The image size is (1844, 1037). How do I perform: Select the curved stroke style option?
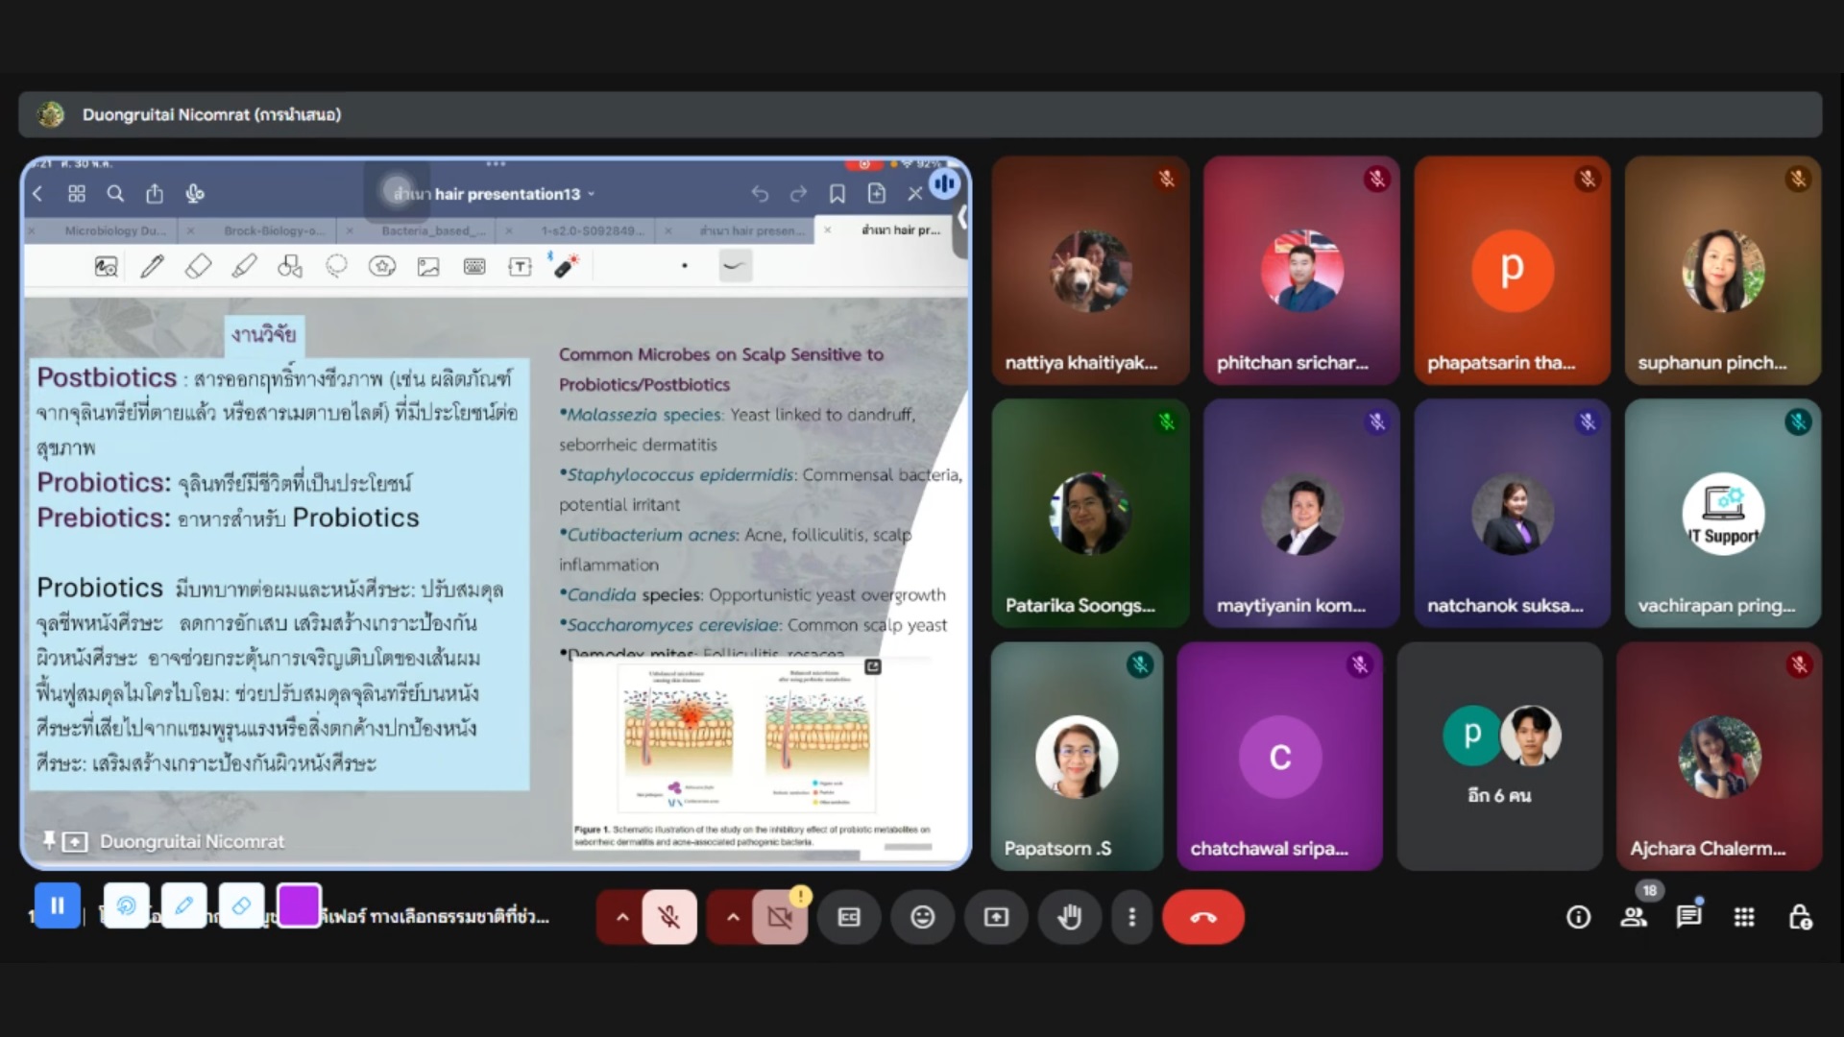point(735,266)
